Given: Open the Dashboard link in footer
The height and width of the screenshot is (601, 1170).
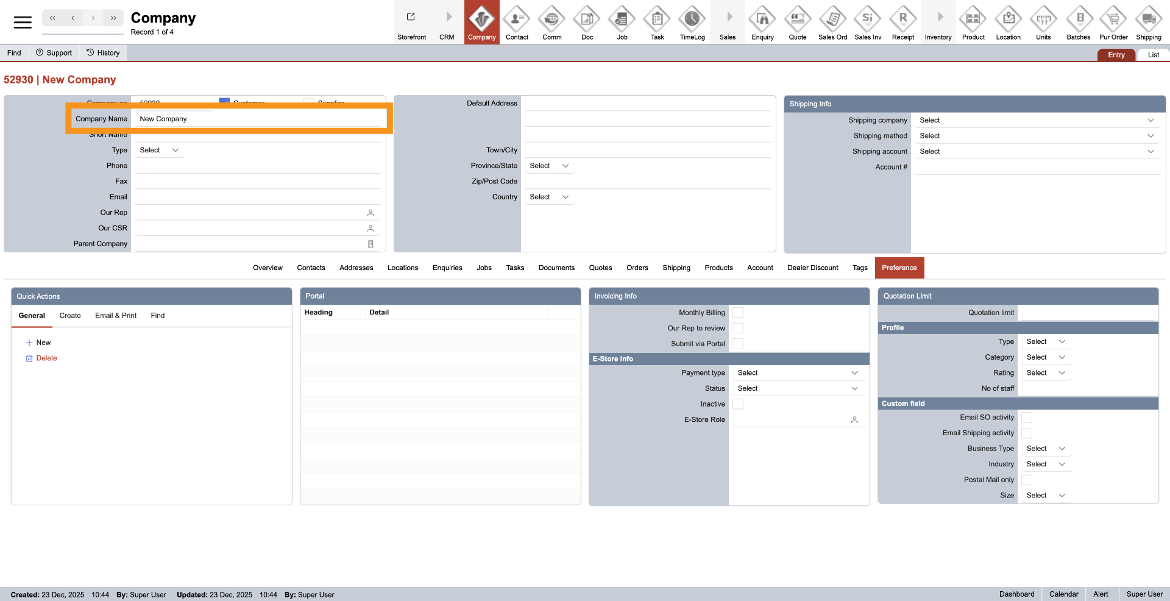Looking at the screenshot, I should tap(1016, 594).
